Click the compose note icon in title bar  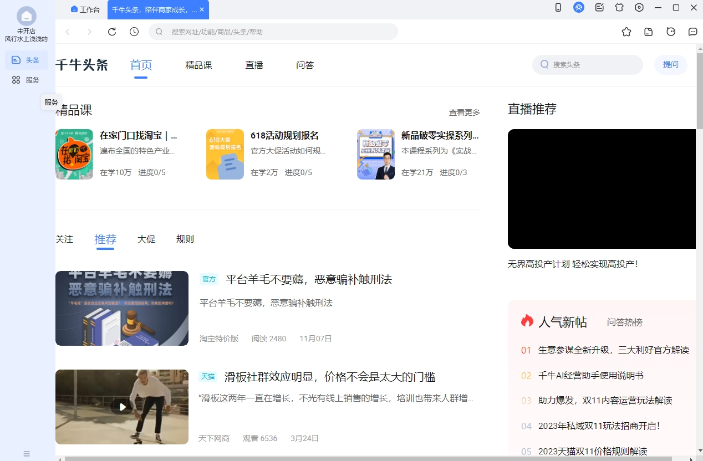pos(599,8)
